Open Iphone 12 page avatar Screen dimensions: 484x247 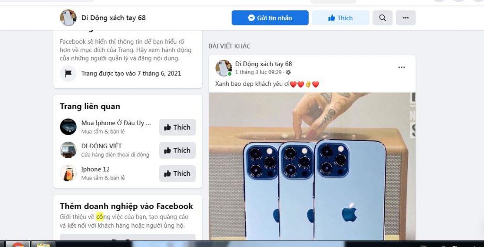68,173
